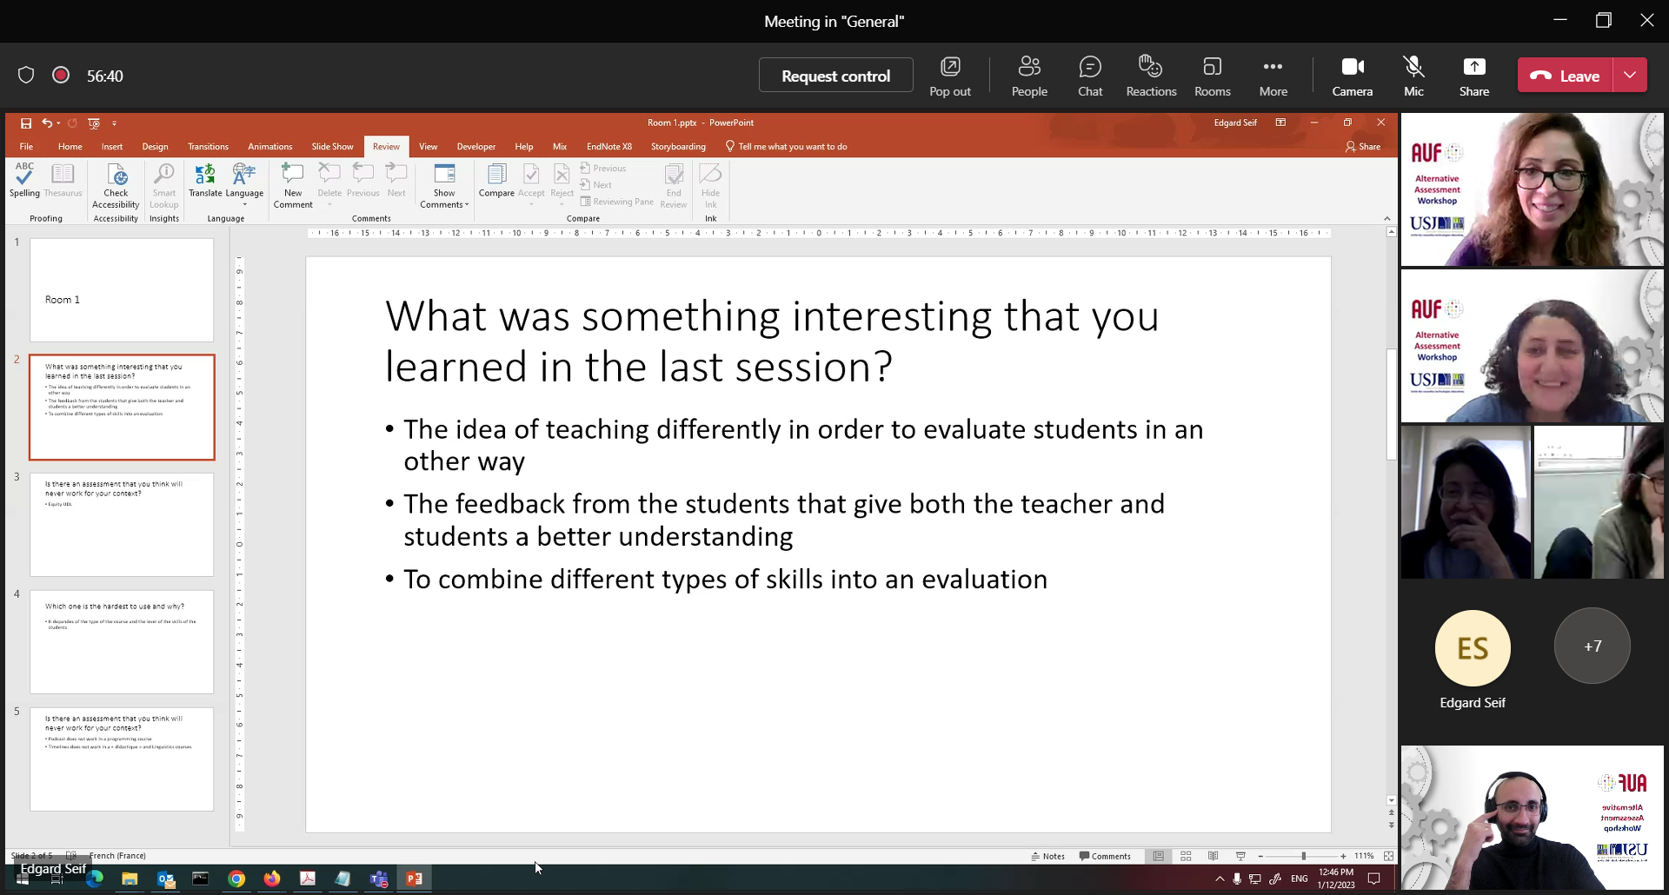Image resolution: width=1669 pixels, height=895 pixels.
Task: Switch to Slide Sorter view
Action: [1186, 856]
